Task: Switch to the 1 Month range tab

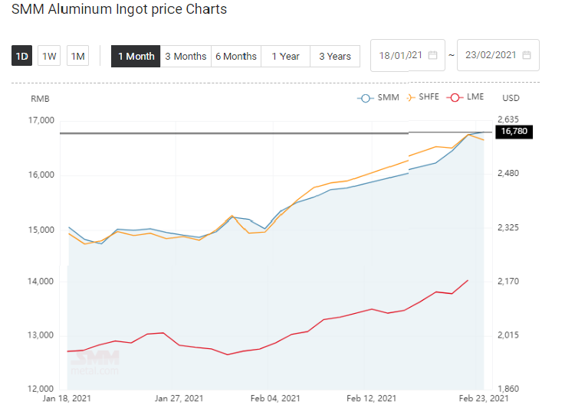Action: tap(136, 56)
